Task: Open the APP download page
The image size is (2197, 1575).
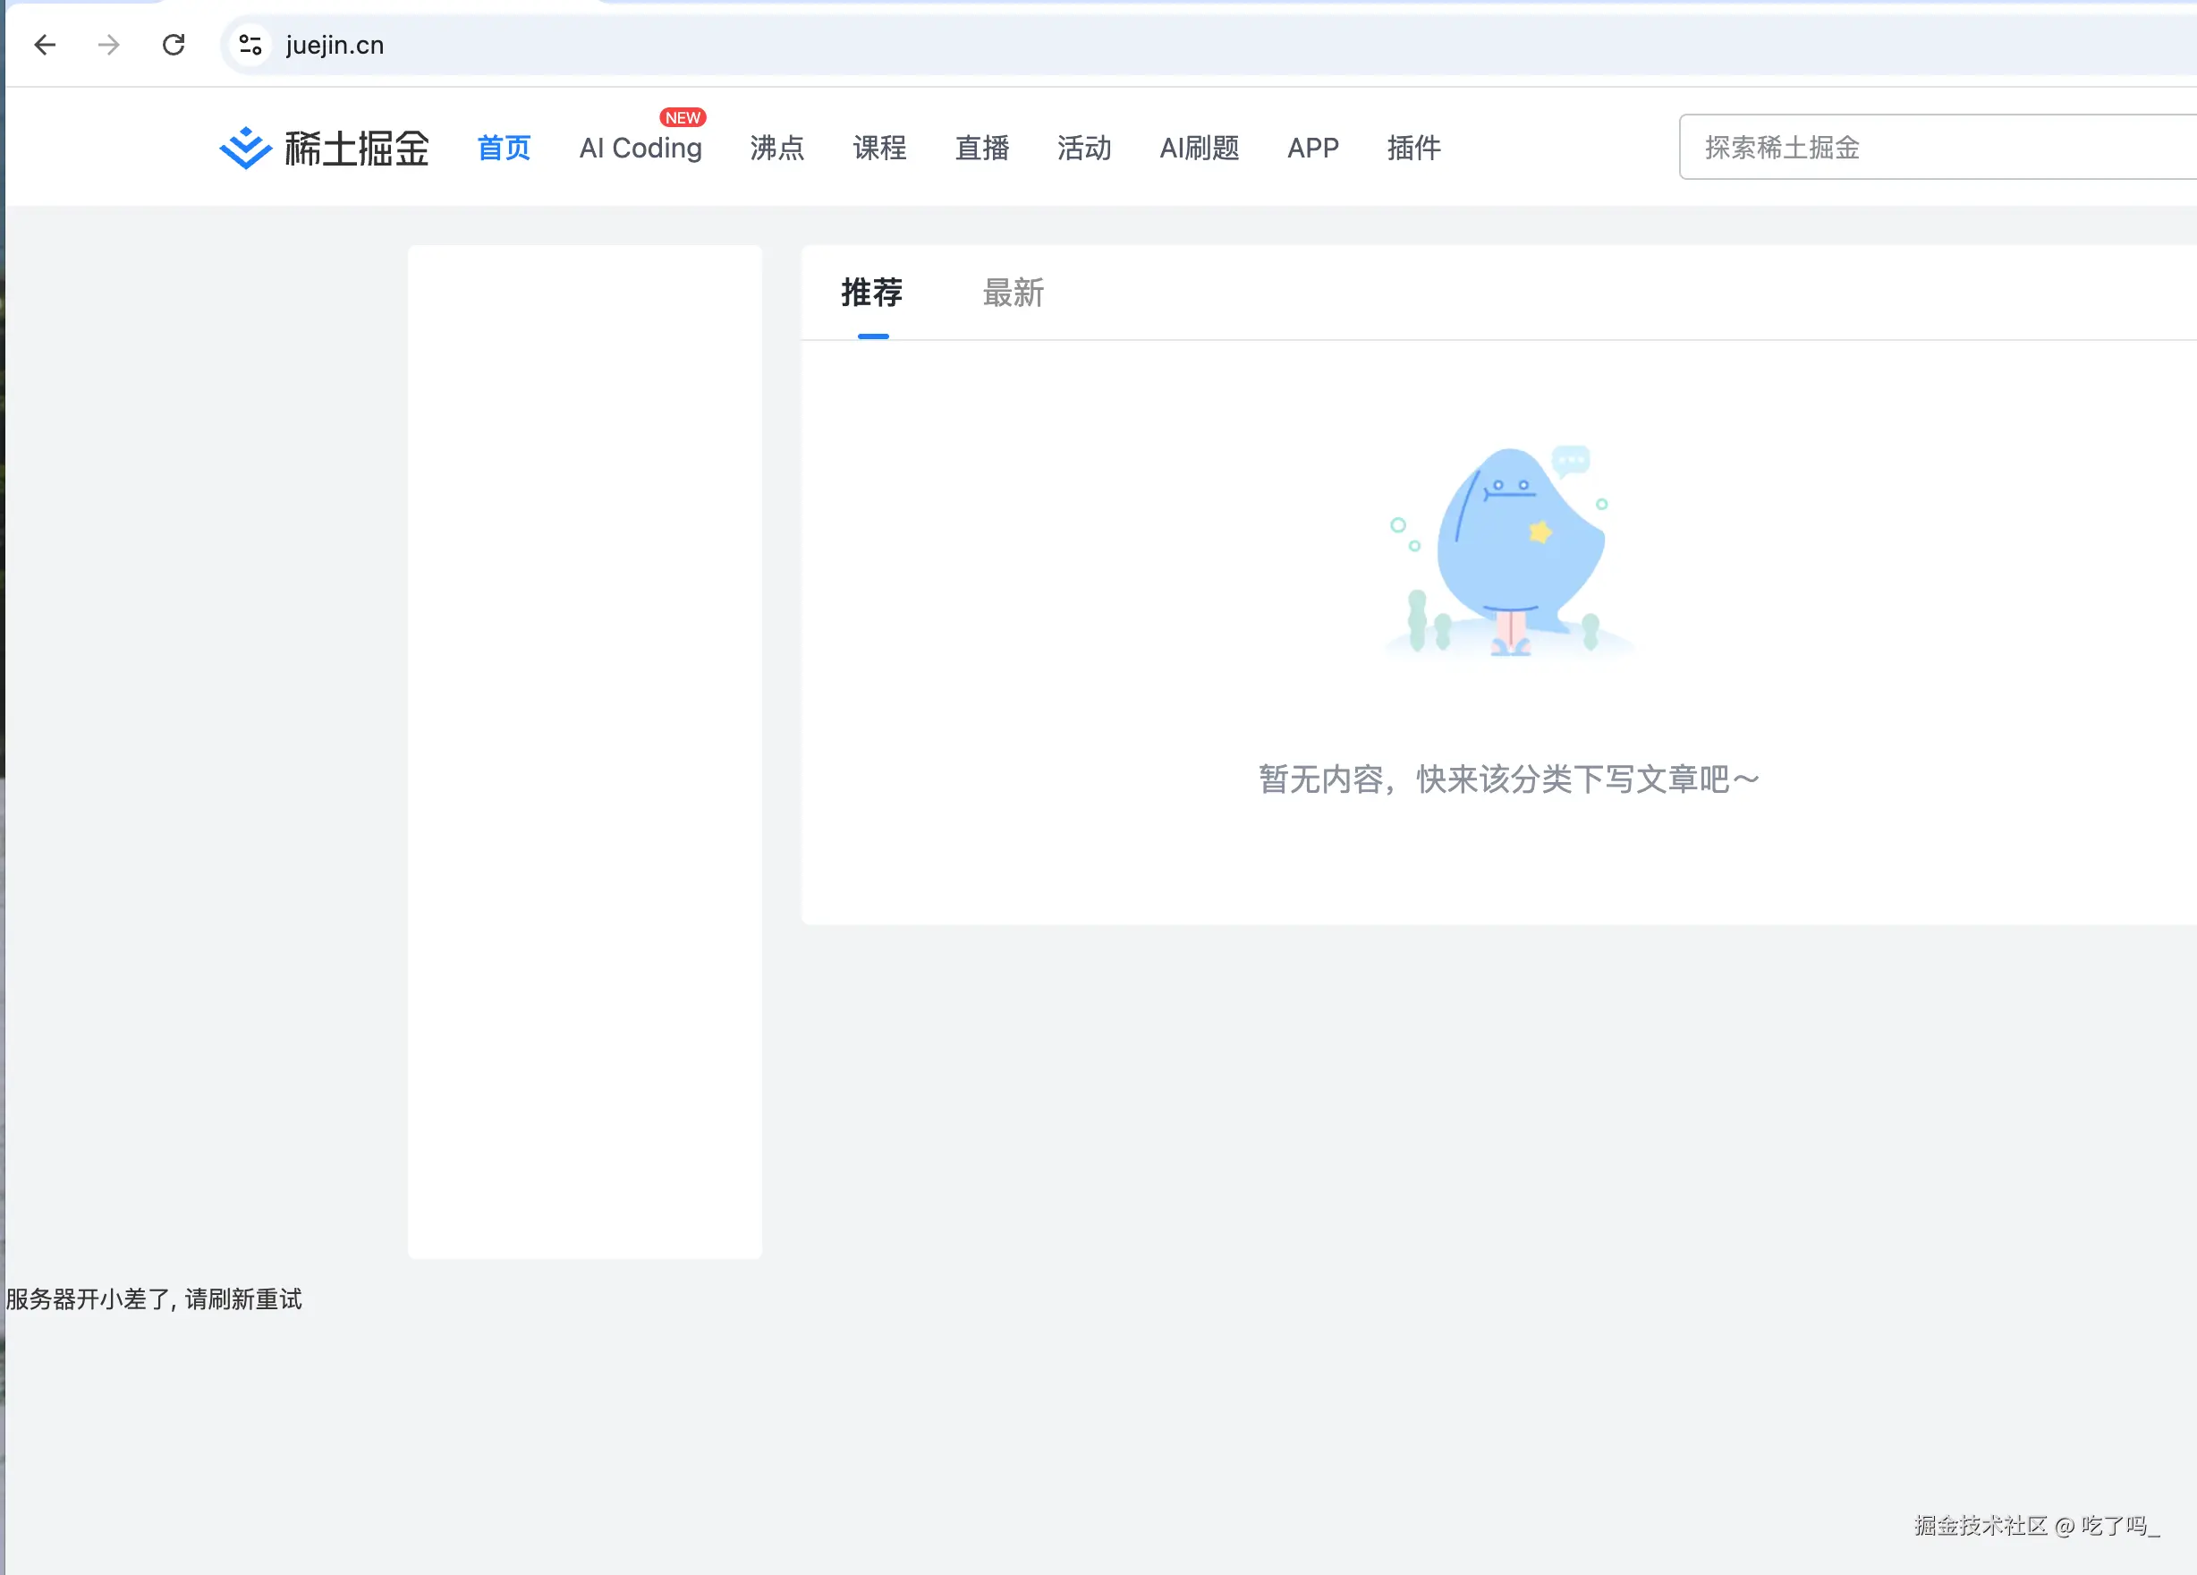Action: tap(1312, 149)
